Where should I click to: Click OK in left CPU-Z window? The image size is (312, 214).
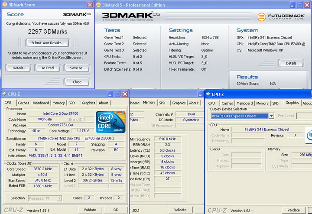click(116, 210)
